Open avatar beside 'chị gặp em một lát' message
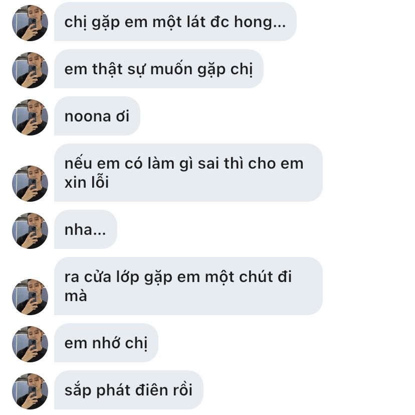 [x=30, y=23]
